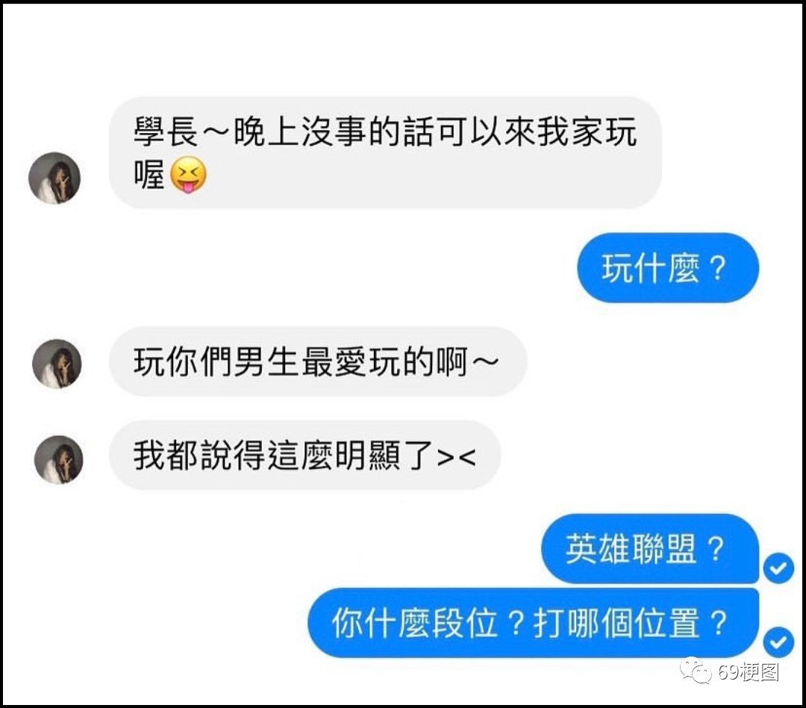Click the 打哪個位置？ text

(x=631, y=623)
